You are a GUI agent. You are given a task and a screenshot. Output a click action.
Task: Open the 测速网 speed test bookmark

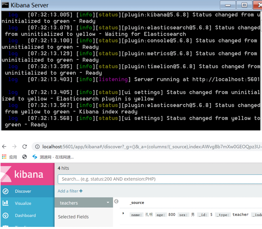[x=53, y=157]
